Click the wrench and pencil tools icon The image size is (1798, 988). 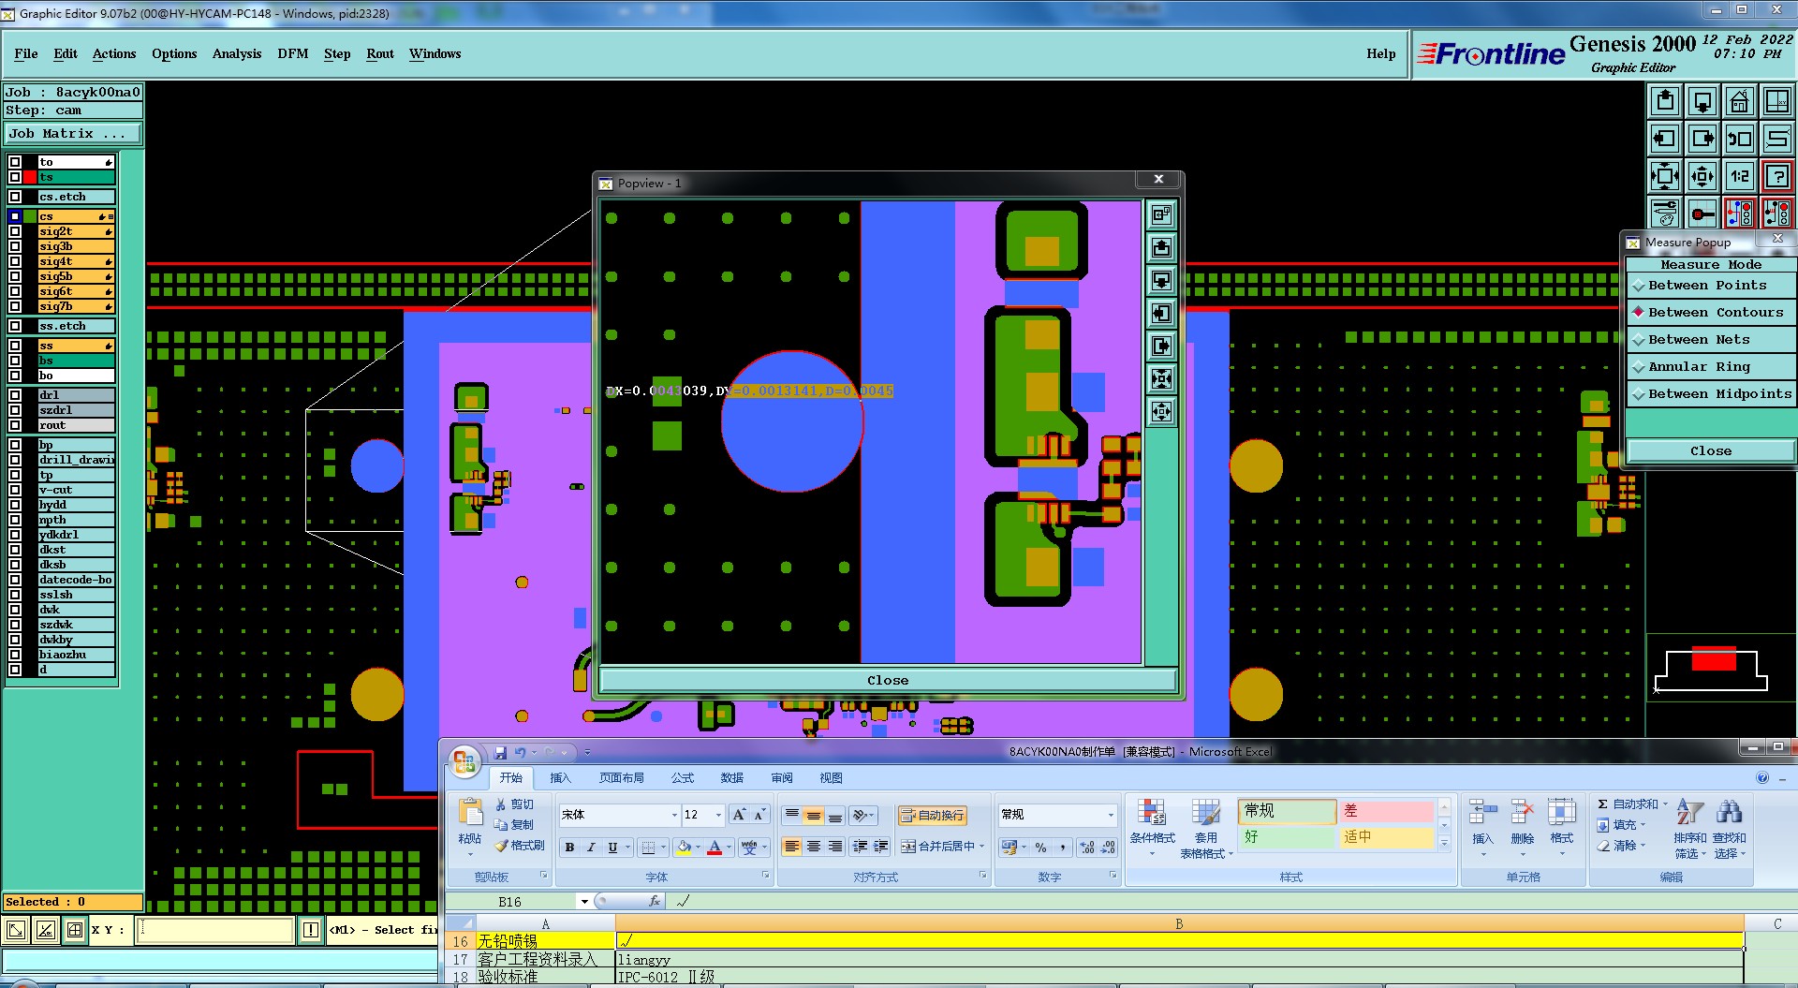1665,213
